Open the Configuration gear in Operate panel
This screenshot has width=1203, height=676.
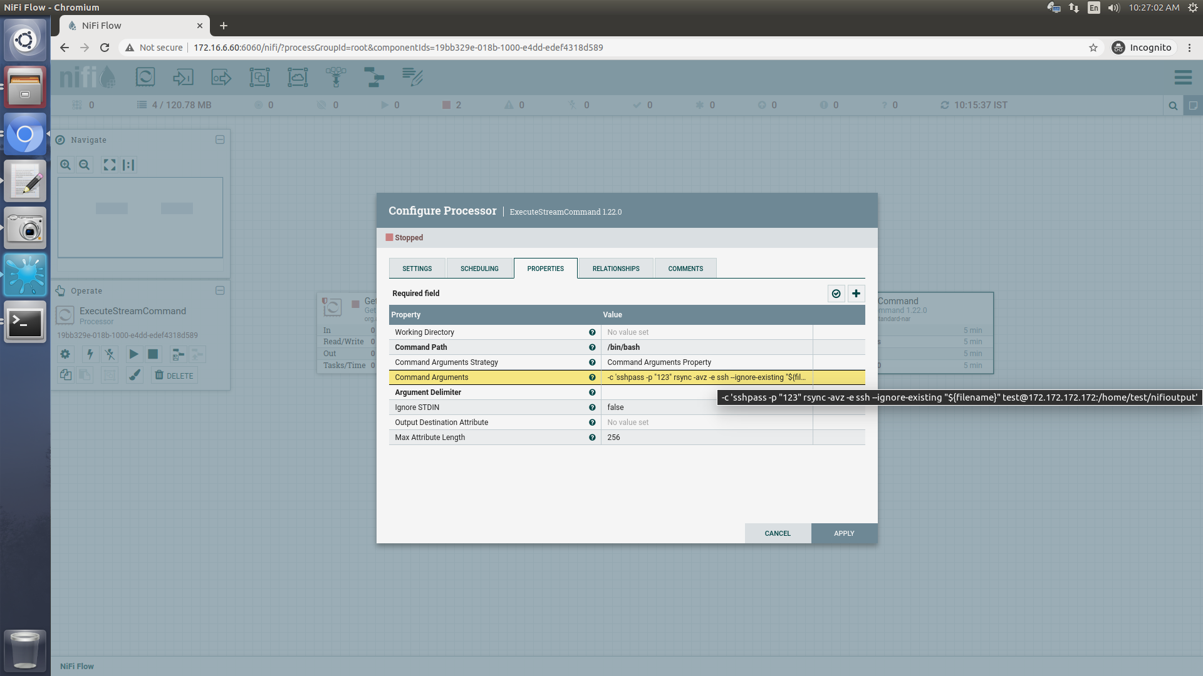pos(65,354)
